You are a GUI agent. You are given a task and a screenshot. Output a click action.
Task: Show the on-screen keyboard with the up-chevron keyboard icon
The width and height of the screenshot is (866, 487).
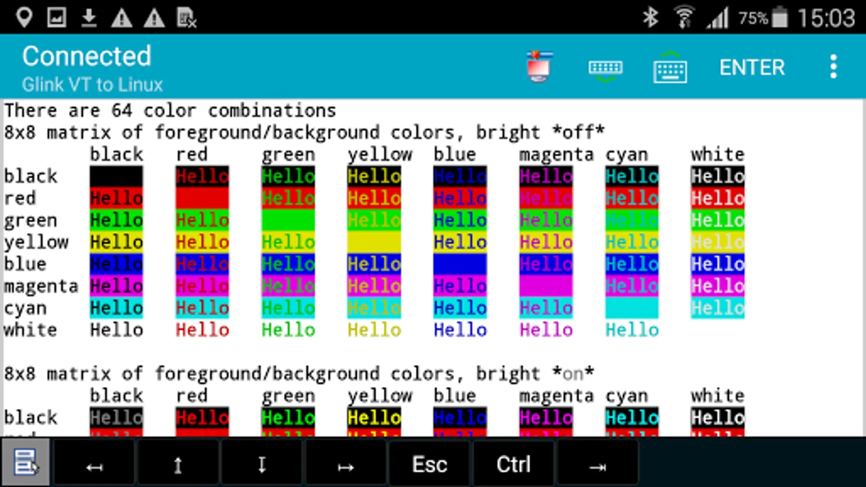[670, 67]
